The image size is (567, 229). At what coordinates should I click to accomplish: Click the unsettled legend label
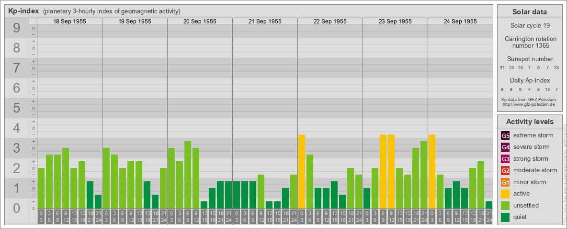tap(526, 205)
